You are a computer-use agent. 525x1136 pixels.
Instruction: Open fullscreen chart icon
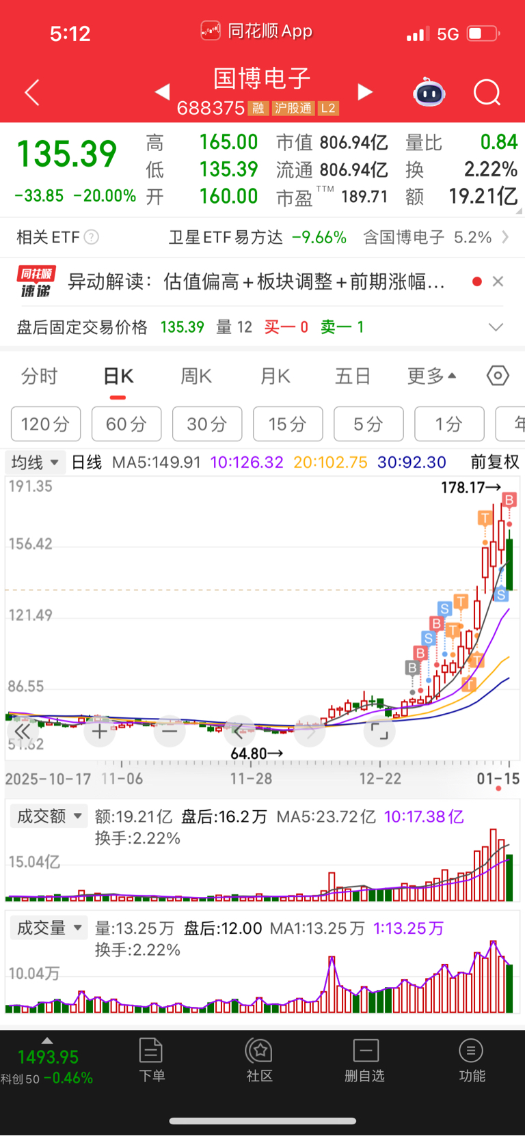coord(379,732)
